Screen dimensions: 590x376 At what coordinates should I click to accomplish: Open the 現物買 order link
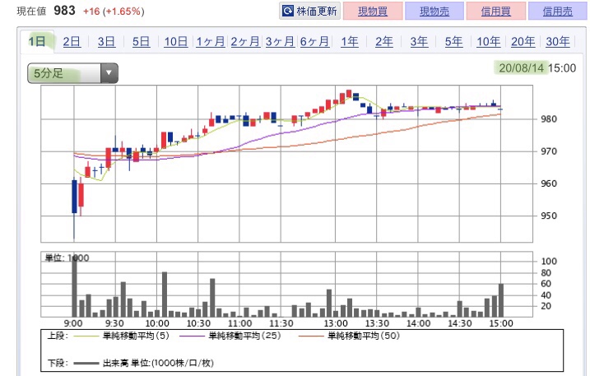373,11
